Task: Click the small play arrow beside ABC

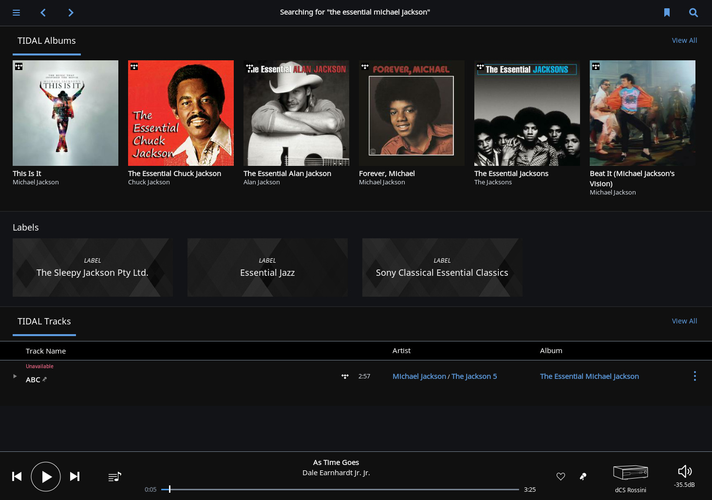Action: pyautogui.click(x=15, y=376)
